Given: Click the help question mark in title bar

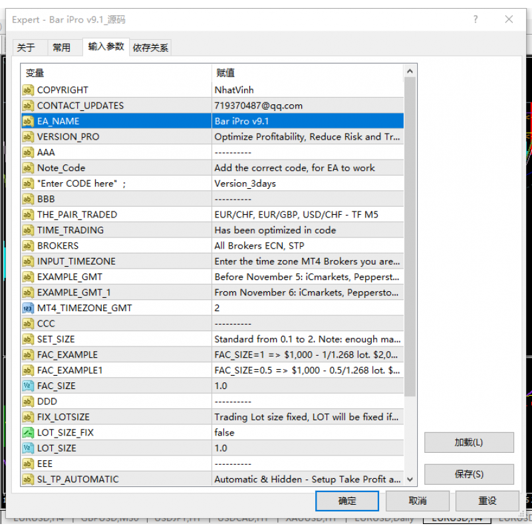Looking at the screenshot, I should [475, 19].
